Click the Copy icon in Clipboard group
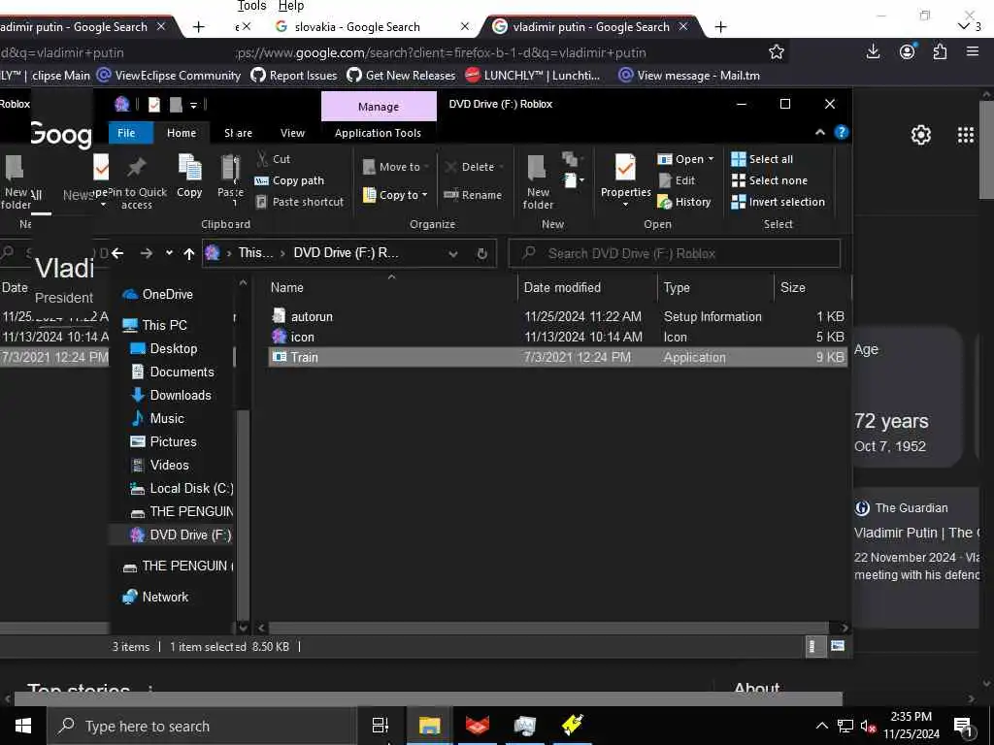Screen dimensions: 994x745 click(189, 177)
